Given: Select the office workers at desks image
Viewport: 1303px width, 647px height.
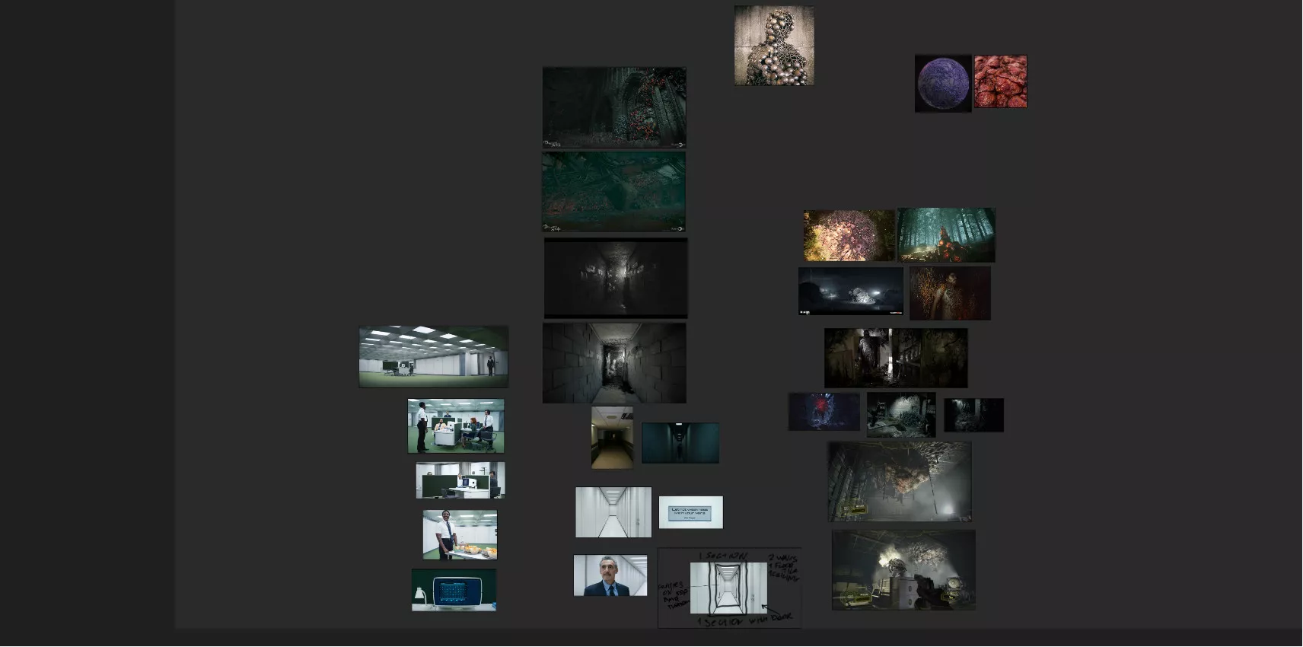Looking at the screenshot, I should tap(455, 426).
